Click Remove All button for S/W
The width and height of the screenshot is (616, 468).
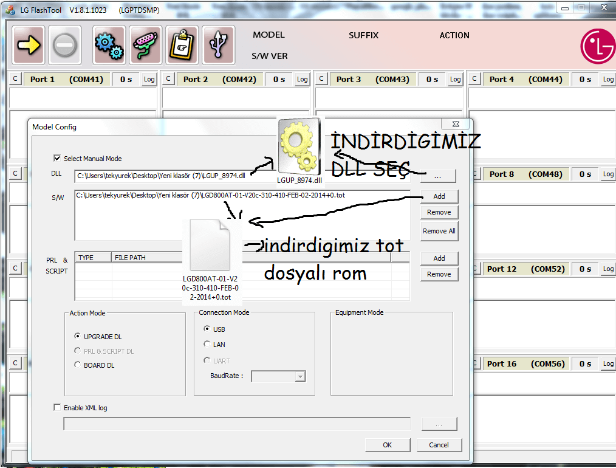pyautogui.click(x=439, y=231)
